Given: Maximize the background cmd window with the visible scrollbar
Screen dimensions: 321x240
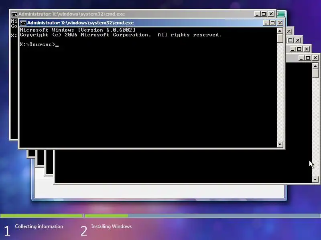Looking at the screenshot, I should (308, 58).
